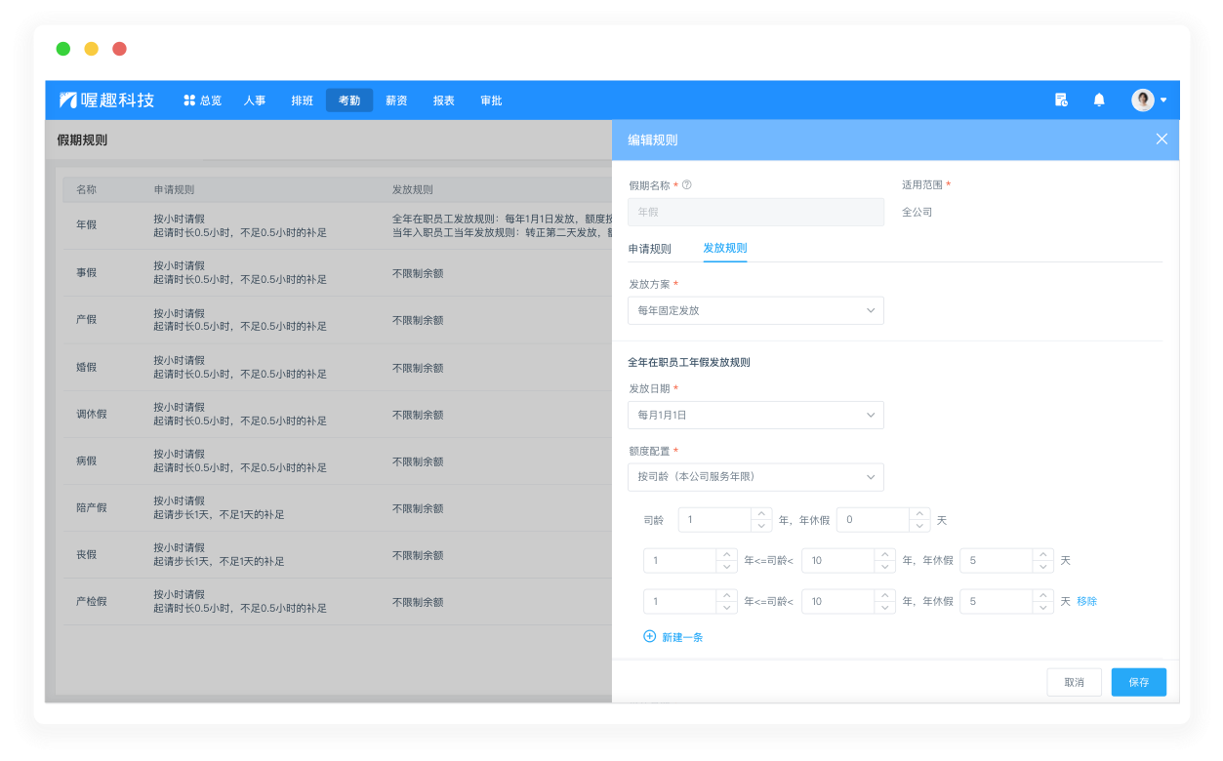Increase lower 司龄 bound in the 移除 row

tap(726, 596)
